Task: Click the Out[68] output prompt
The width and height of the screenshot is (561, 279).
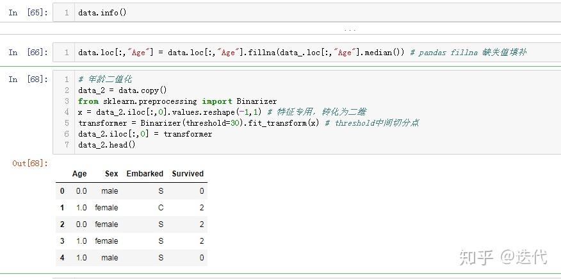Action: pos(30,164)
